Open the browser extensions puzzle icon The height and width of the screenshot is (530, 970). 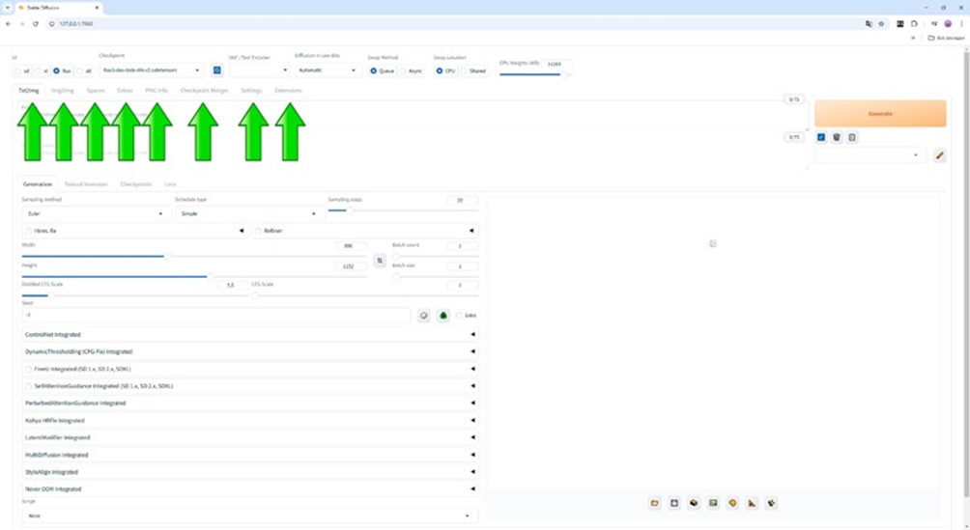[914, 23]
